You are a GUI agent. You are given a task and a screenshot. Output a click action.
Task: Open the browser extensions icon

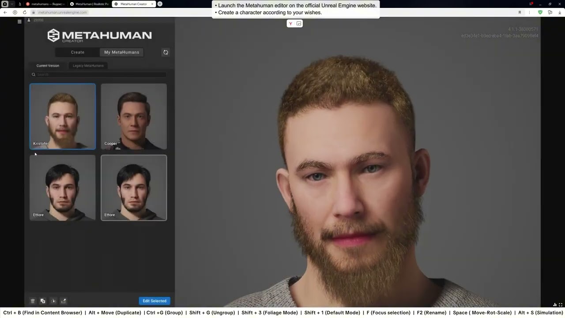[x=550, y=12]
